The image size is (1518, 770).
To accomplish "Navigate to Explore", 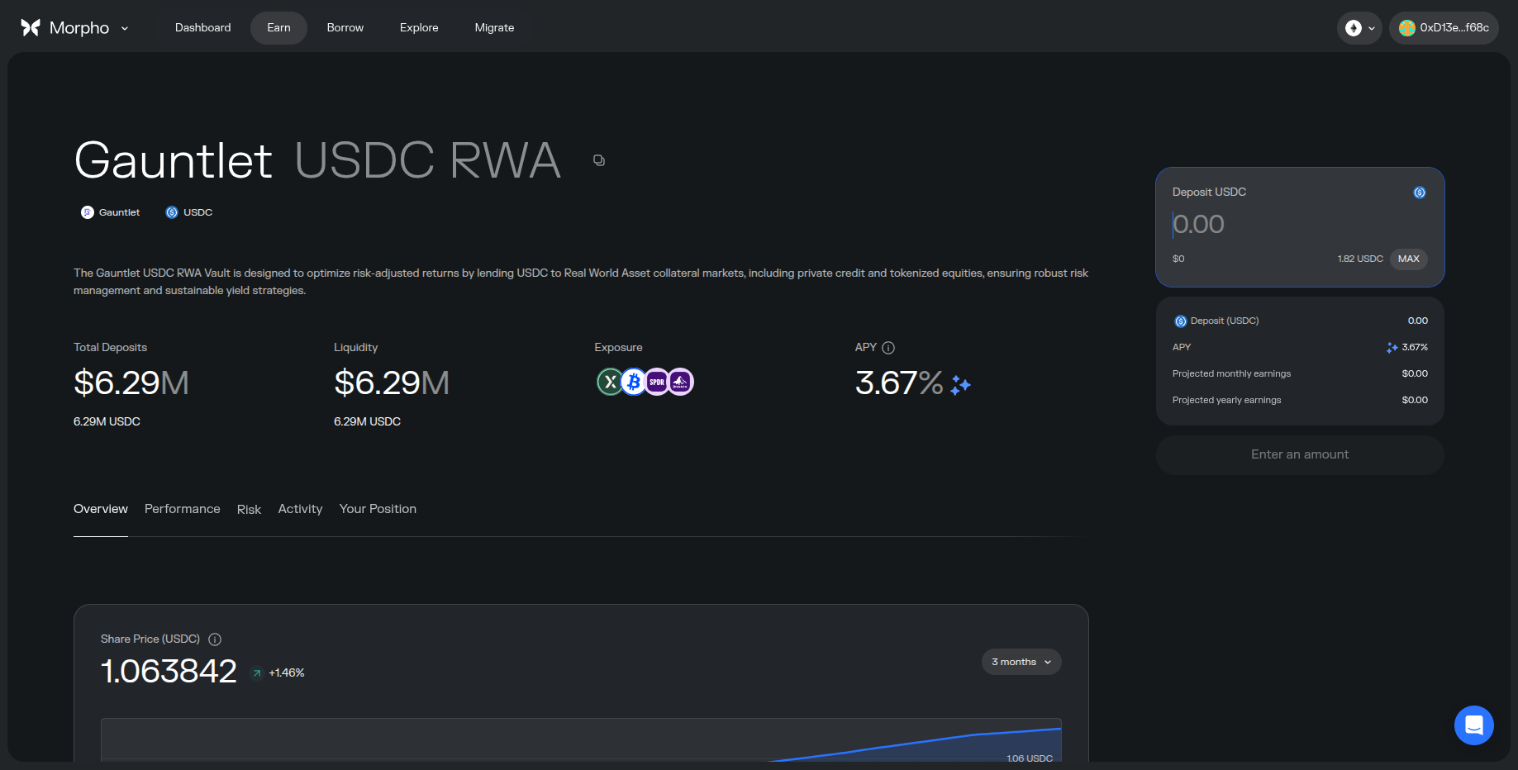I will pos(419,28).
